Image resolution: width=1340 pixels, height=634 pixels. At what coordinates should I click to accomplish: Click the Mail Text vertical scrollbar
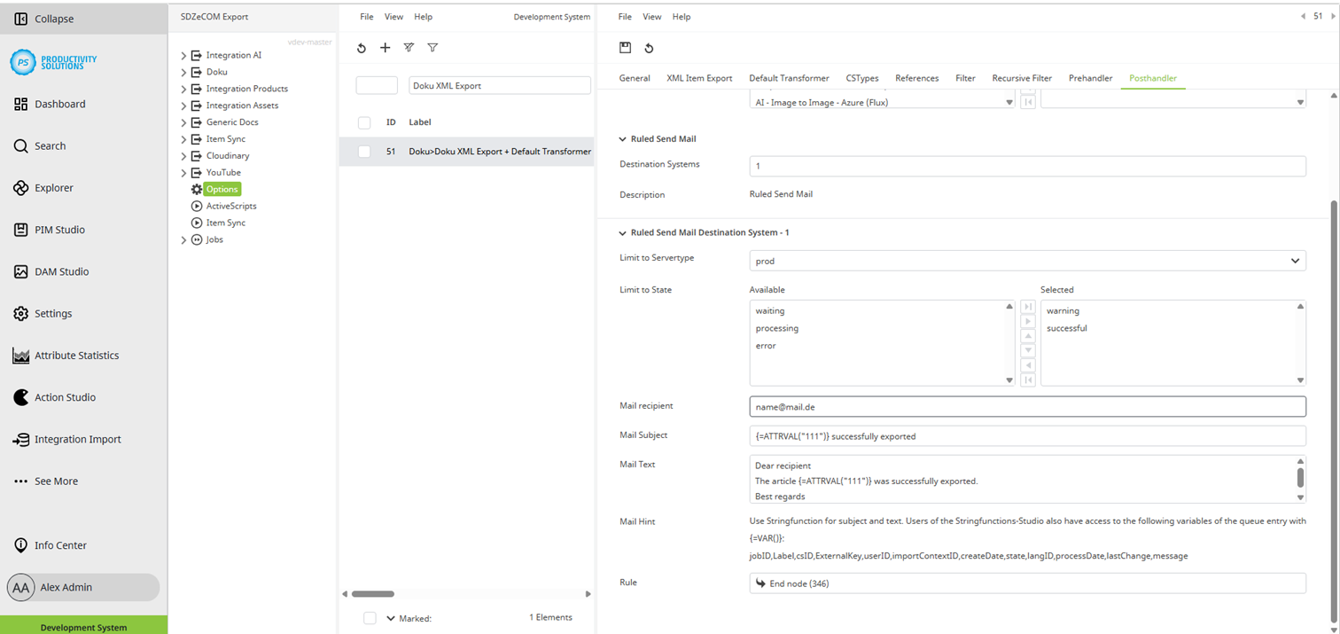click(x=1300, y=478)
